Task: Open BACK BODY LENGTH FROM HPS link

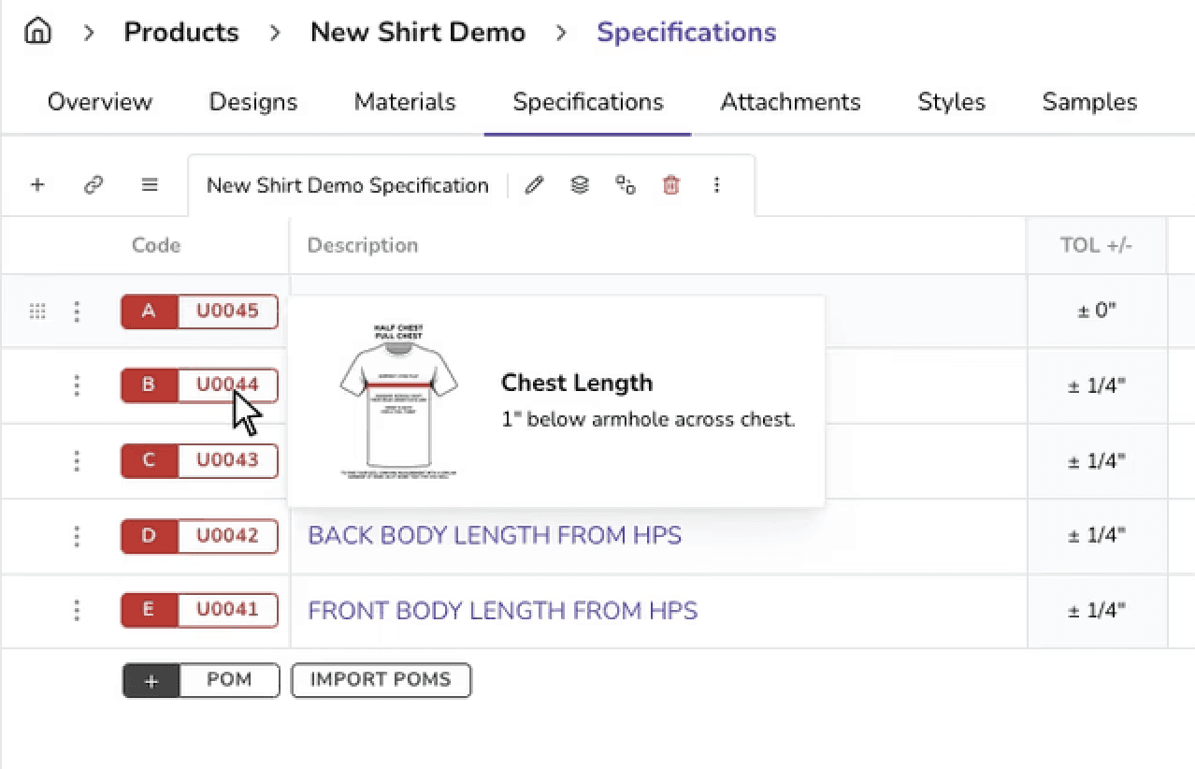Action: click(x=495, y=535)
